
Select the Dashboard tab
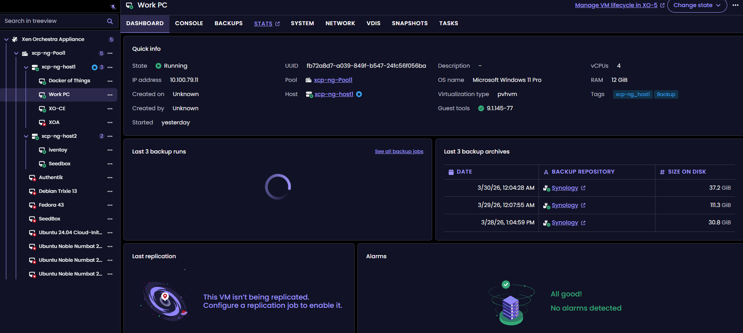pos(145,24)
